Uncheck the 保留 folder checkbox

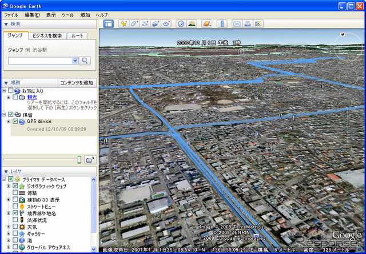click(11, 114)
